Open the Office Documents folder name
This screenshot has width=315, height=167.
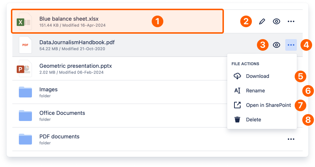[x=62, y=113]
